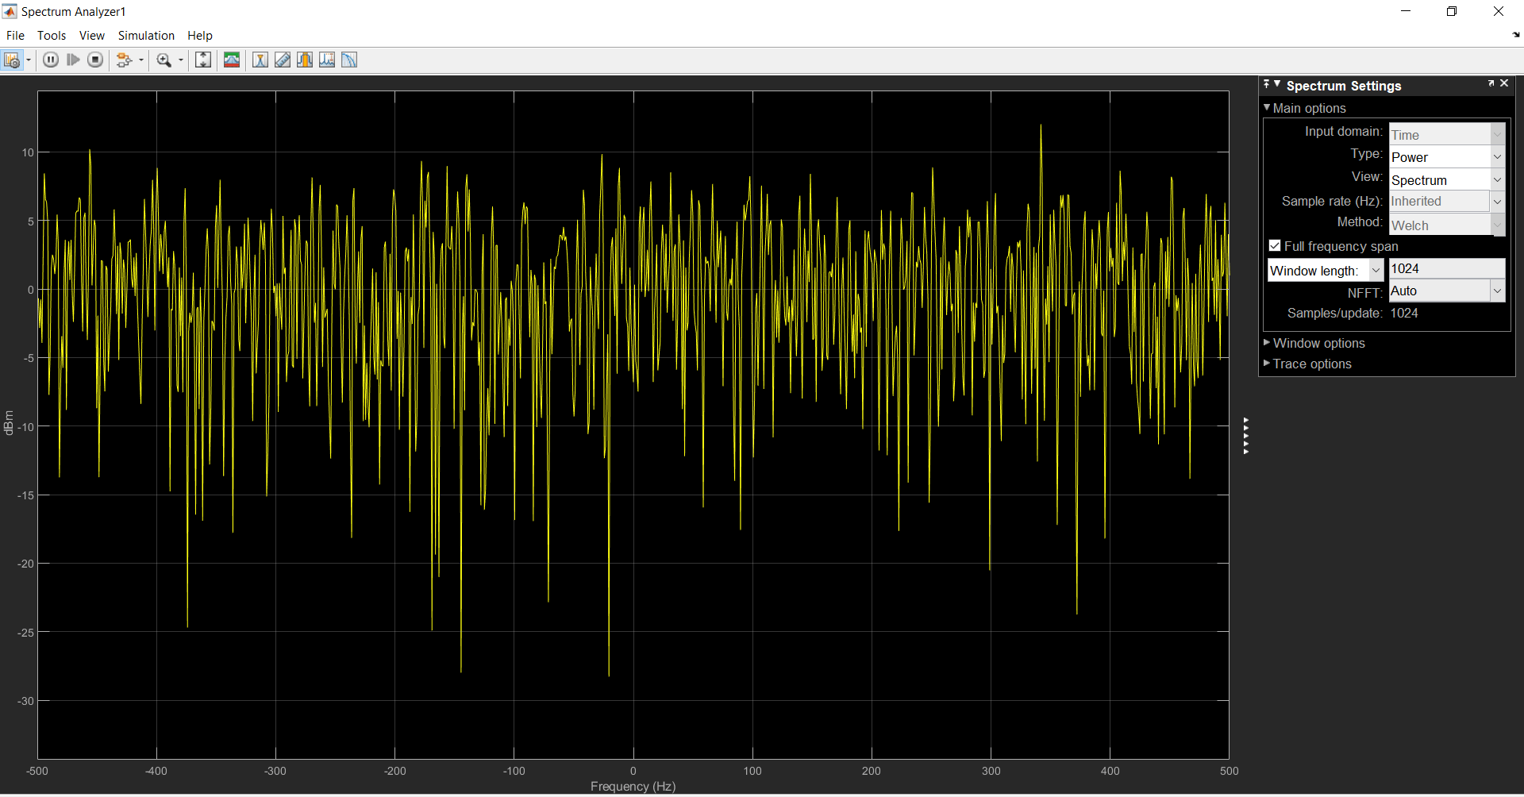
Task: Pause the simulation
Action: coord(51,60)
